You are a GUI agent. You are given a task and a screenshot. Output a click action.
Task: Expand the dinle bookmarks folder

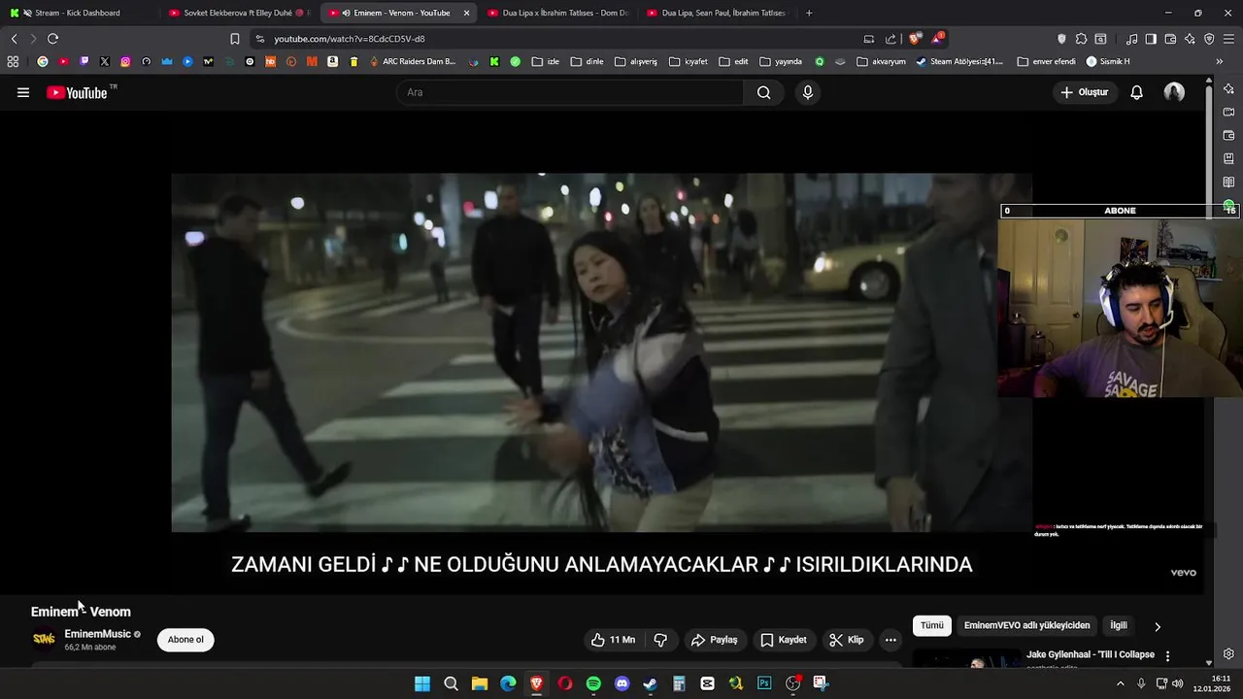pos(587,61)
